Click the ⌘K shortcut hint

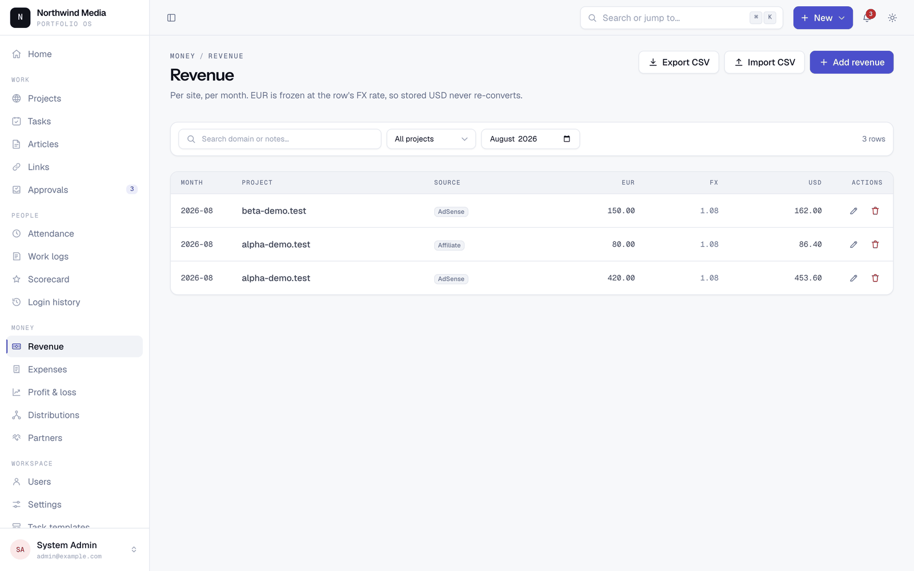click(763, 17)
